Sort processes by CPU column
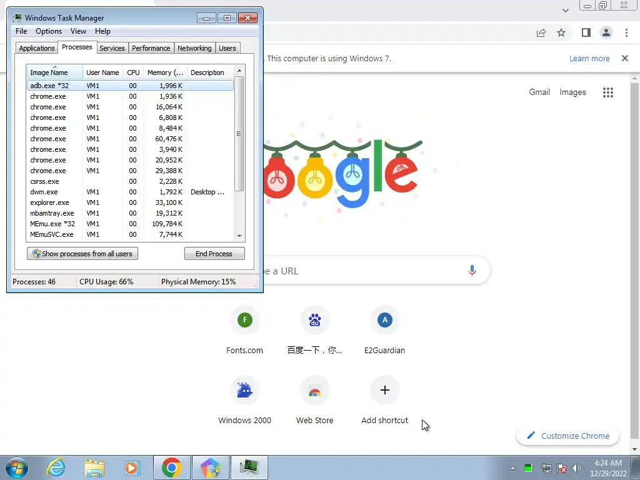This screenshot has width=640, height=480. [x=133, y=72]
